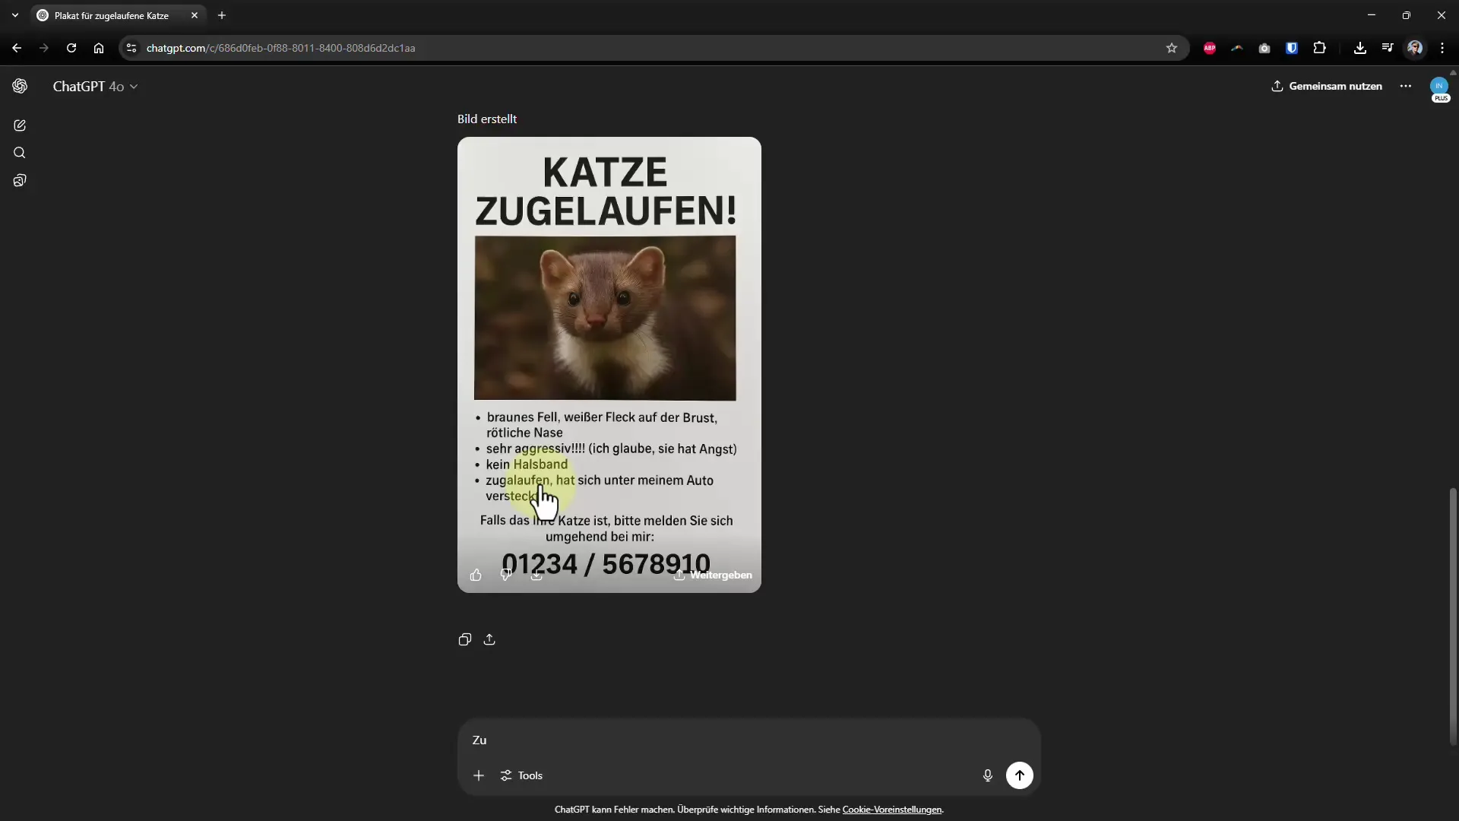The image size is (1459, 821).
Task: Click the message input field containing Zu
Action: [748, 740]
